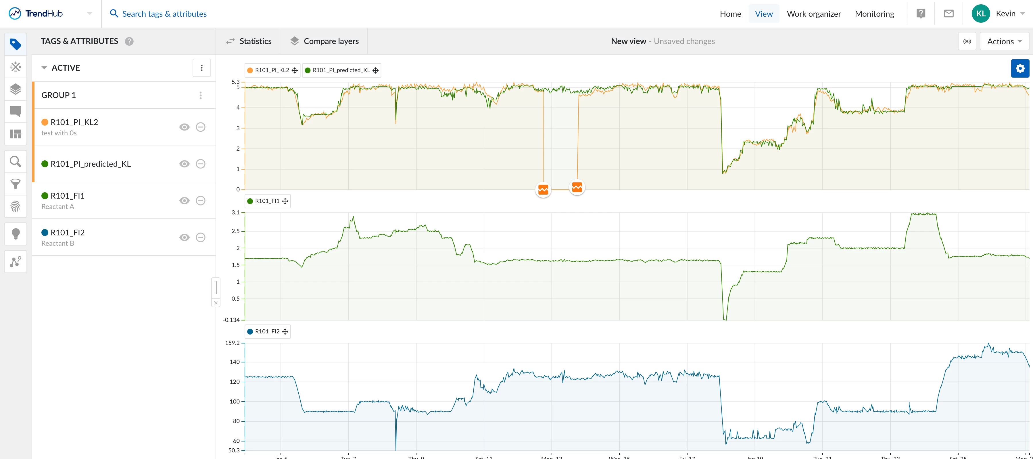Viewport: 1033px width, 459px height.
Task: Expand the TrendHub logo dropdown
Action: [89, 13]
